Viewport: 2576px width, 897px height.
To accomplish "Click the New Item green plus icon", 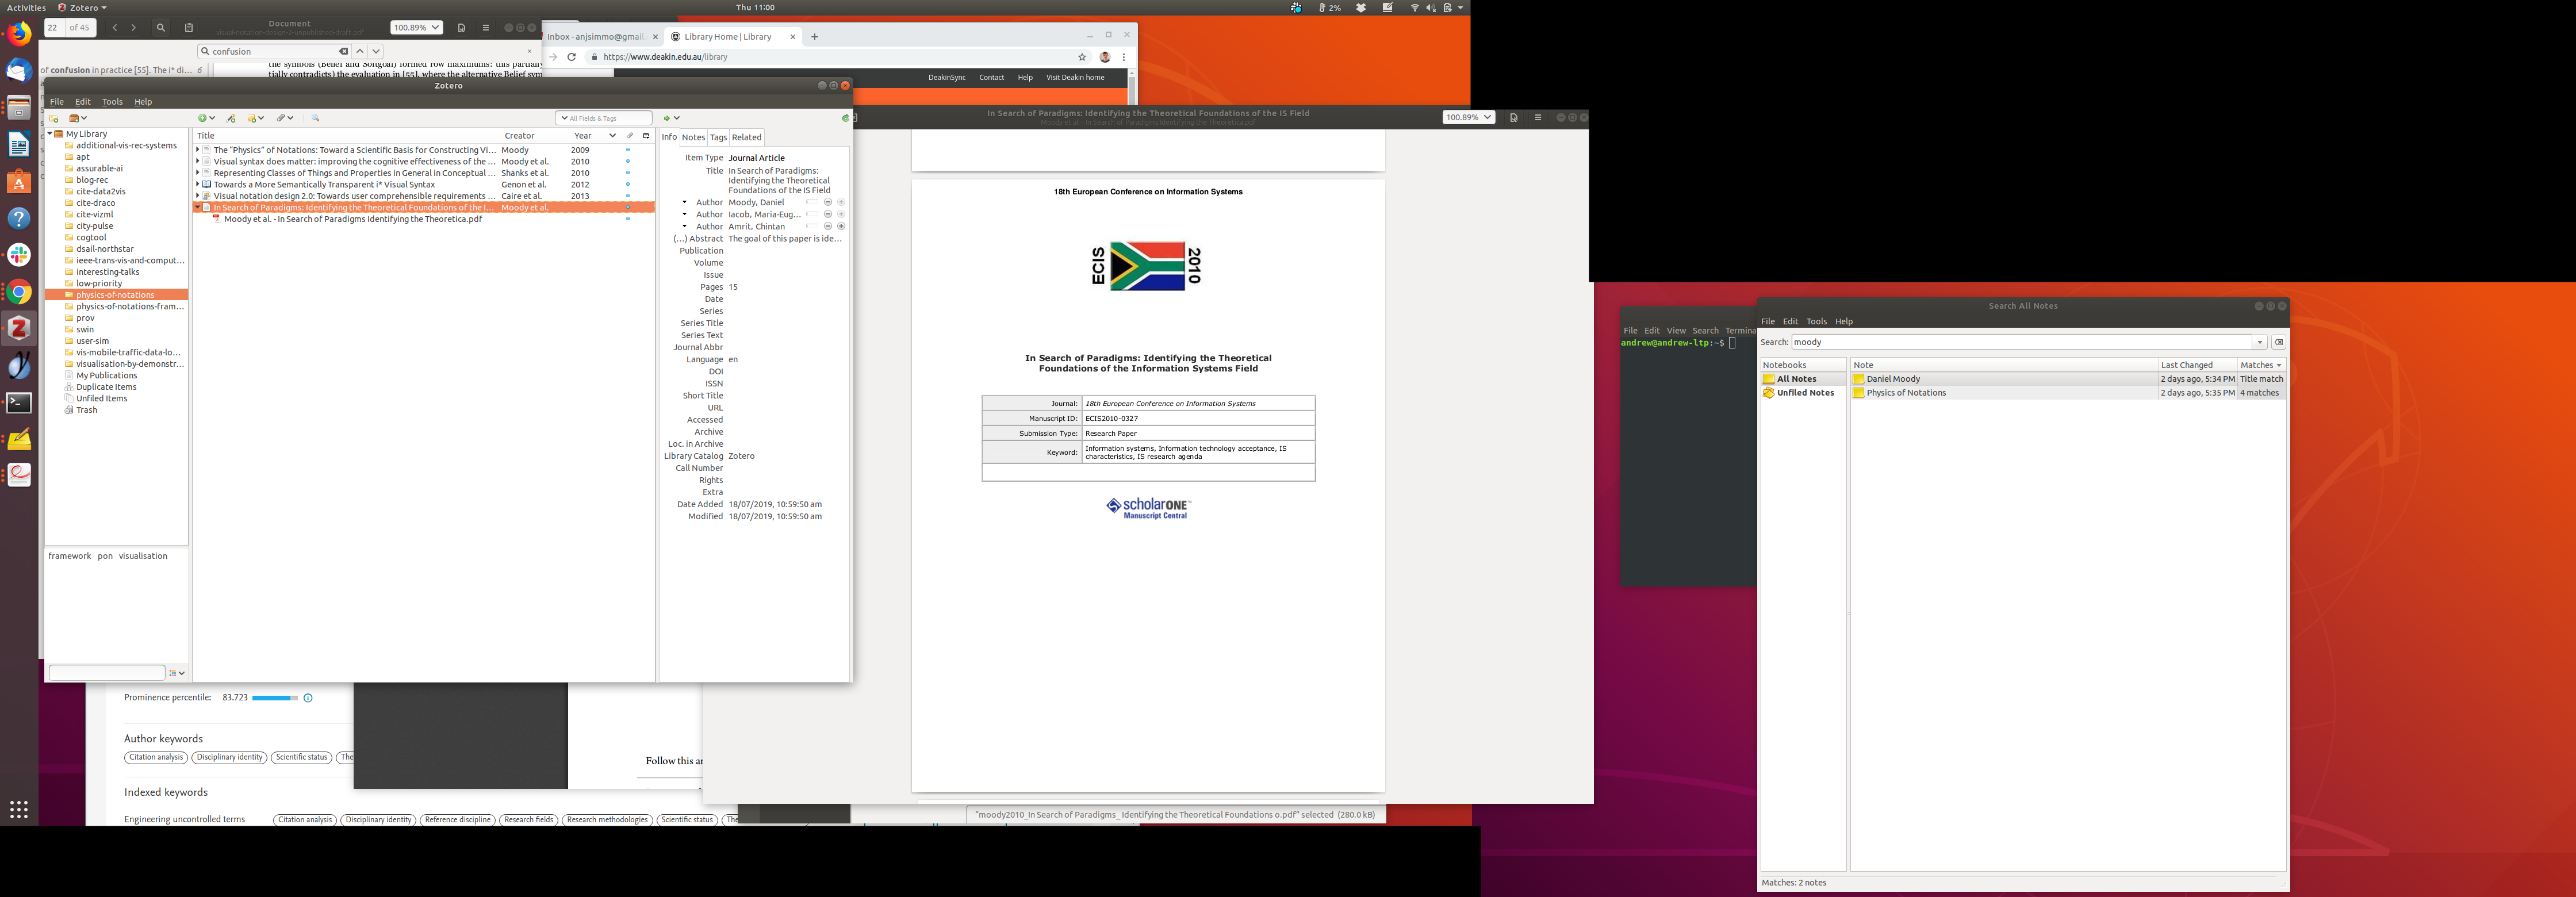I will click(x=203, y=118).
